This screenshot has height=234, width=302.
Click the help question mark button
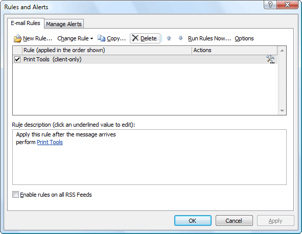click(x=270, y=5)
